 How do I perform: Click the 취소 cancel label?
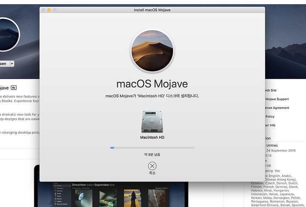(152, 173)
